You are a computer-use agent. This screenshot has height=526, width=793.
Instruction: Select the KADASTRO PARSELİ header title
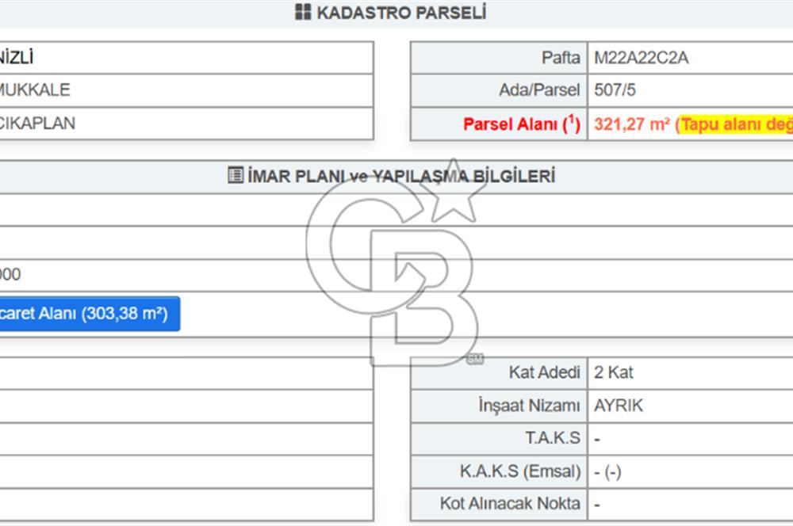[x=401, y=13]
